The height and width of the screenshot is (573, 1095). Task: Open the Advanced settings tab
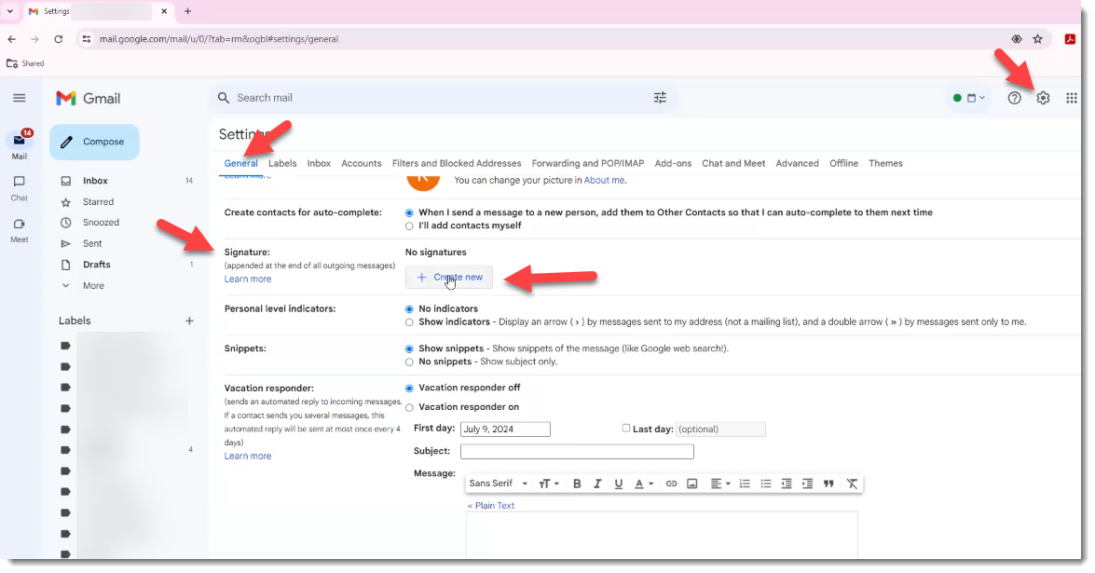(797, 163)
